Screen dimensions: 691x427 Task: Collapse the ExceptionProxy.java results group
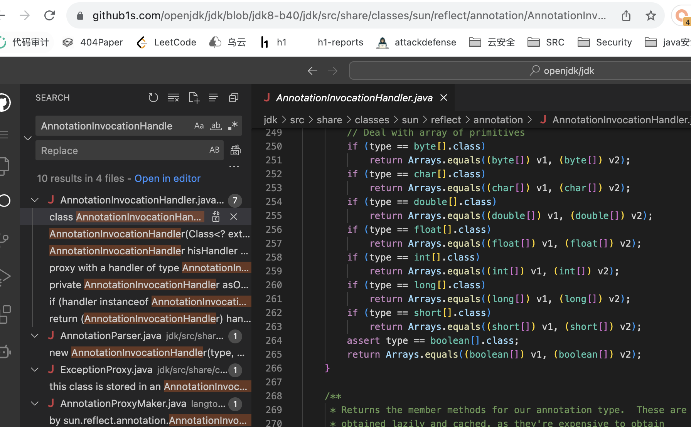point(35,370)
